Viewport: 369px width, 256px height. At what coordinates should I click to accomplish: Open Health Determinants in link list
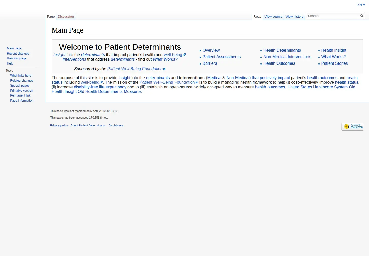click(x=282, y=50)
